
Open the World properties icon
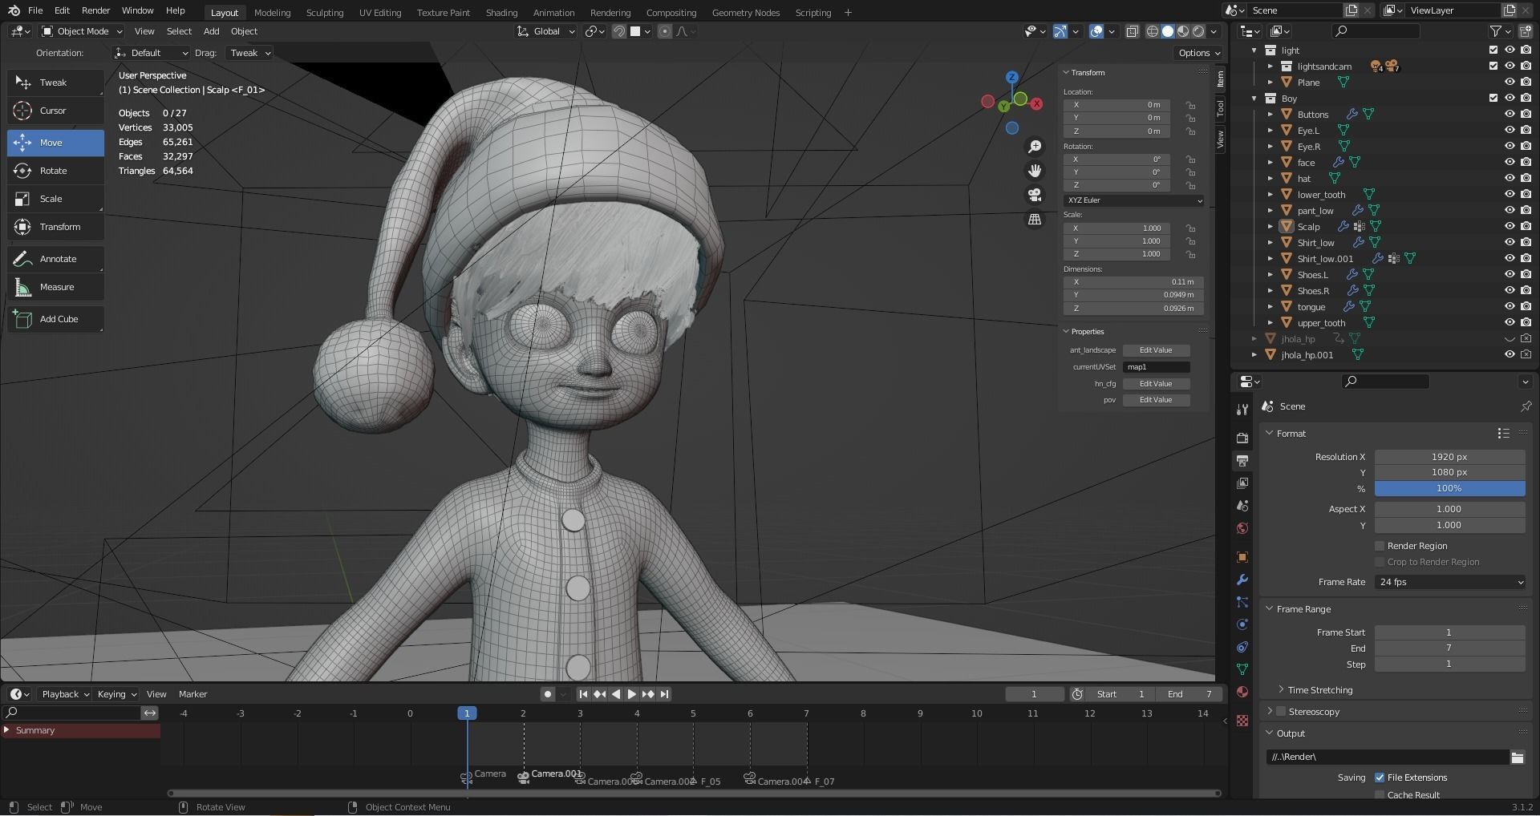point(1242,528)
